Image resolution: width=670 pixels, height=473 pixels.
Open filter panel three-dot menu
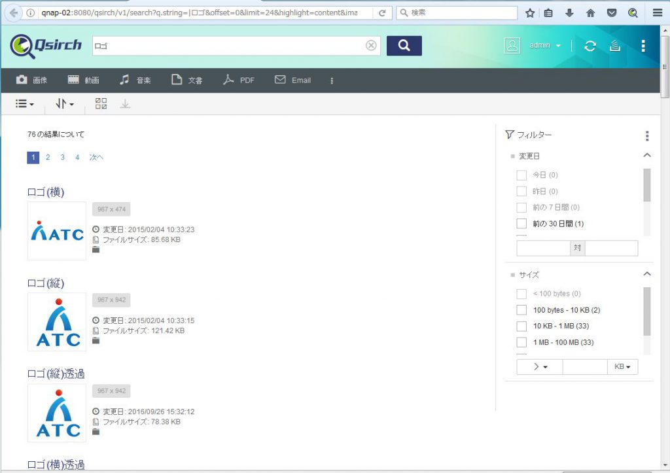pos(647,136)
